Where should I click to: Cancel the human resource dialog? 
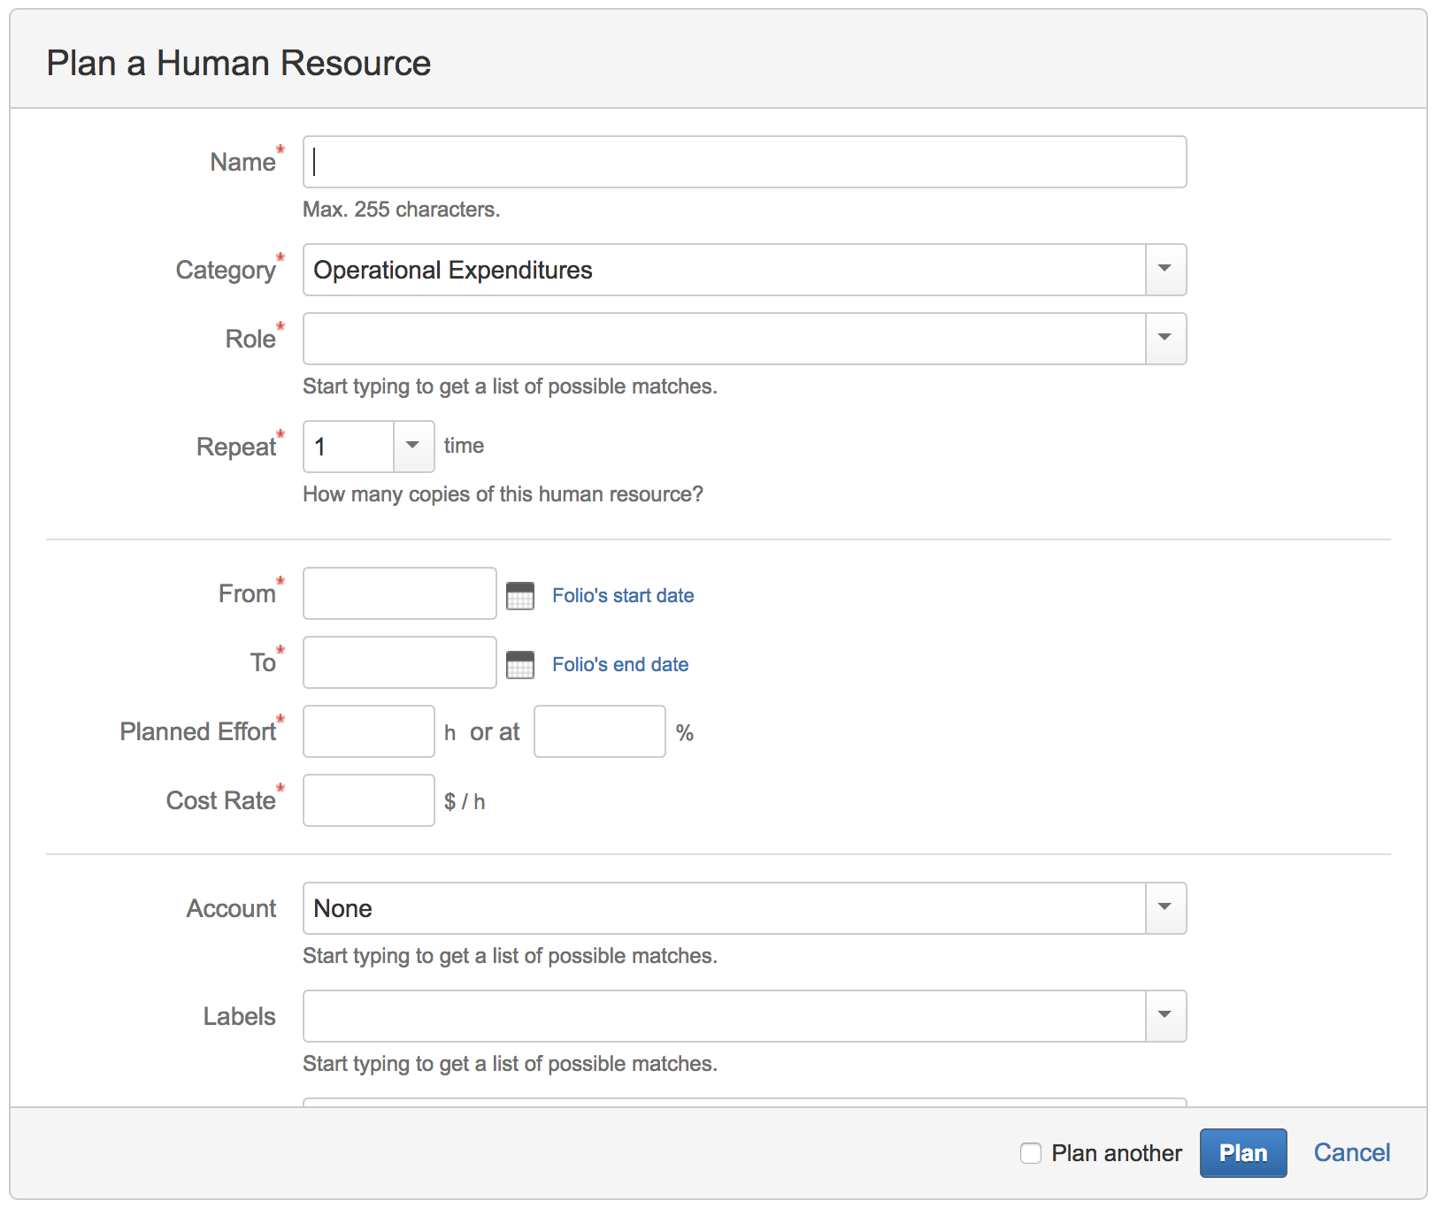[1351, 1153]
